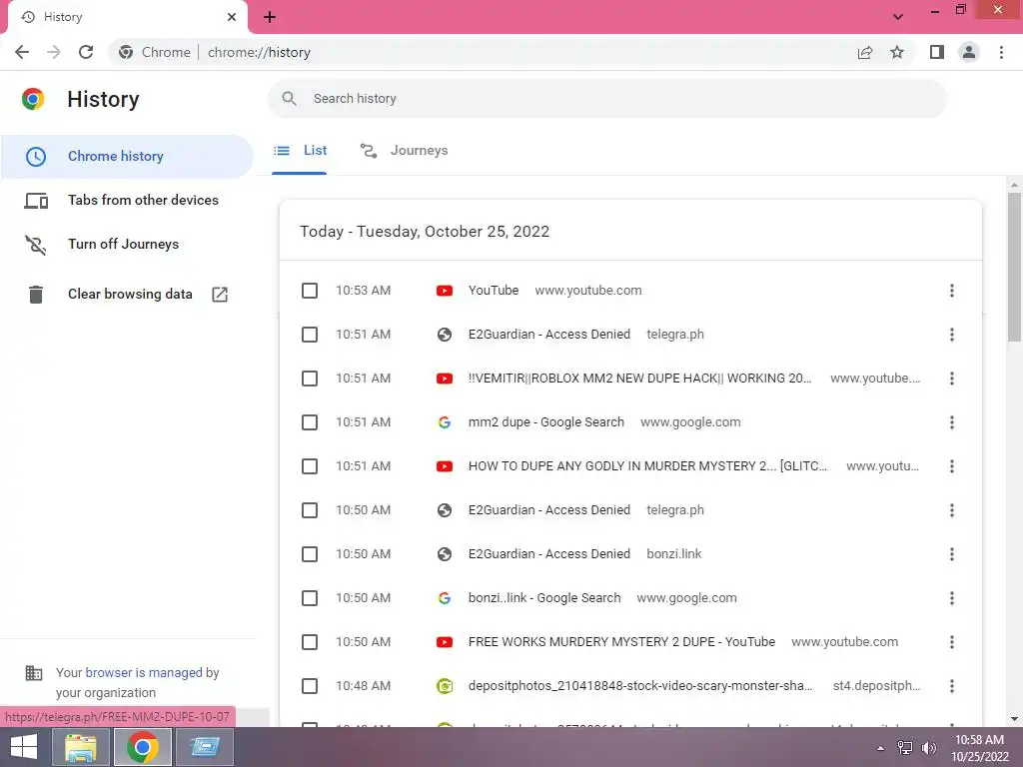Click the browser forward arrow

click(54, 52)
